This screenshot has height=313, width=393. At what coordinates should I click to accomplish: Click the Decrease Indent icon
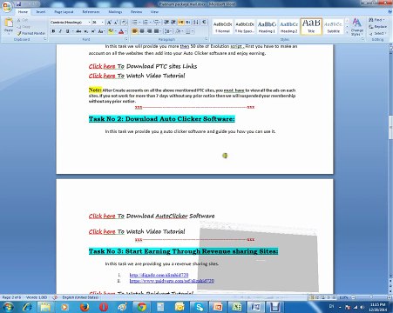tap(166, 23)
